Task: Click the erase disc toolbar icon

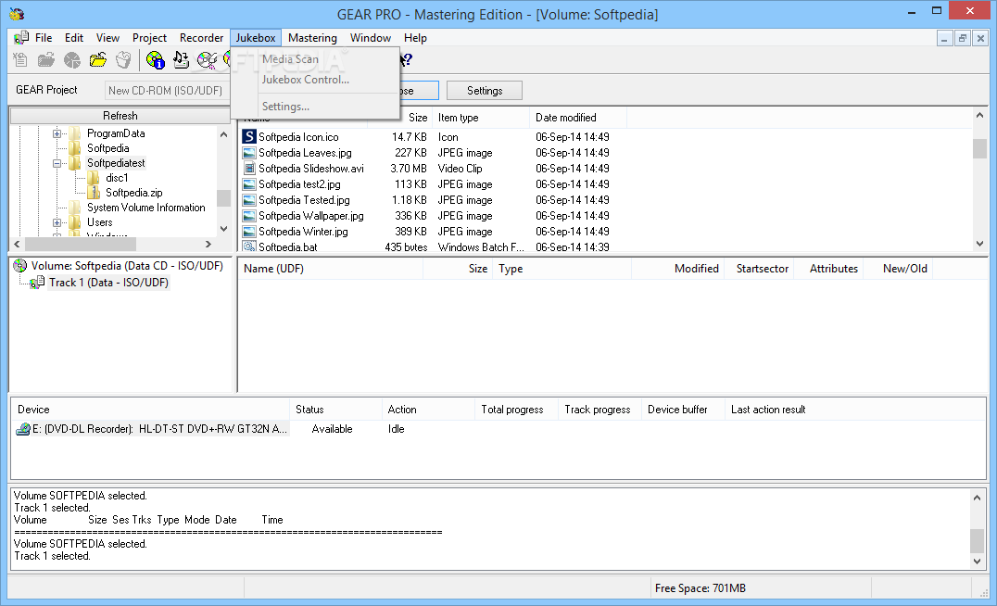Action: tap(207, 60)
